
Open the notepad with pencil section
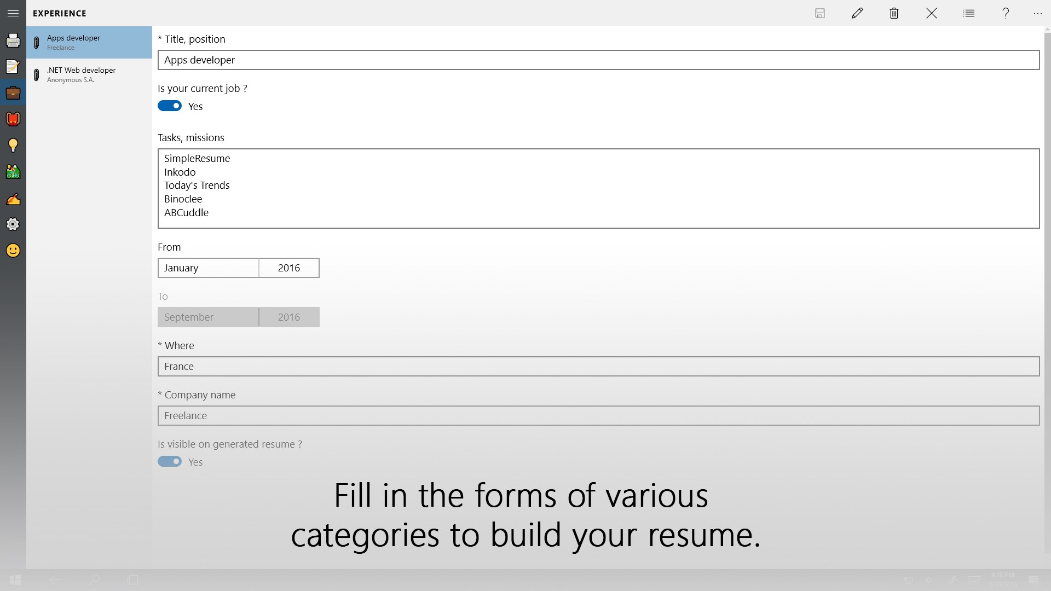tap(13, 66)
